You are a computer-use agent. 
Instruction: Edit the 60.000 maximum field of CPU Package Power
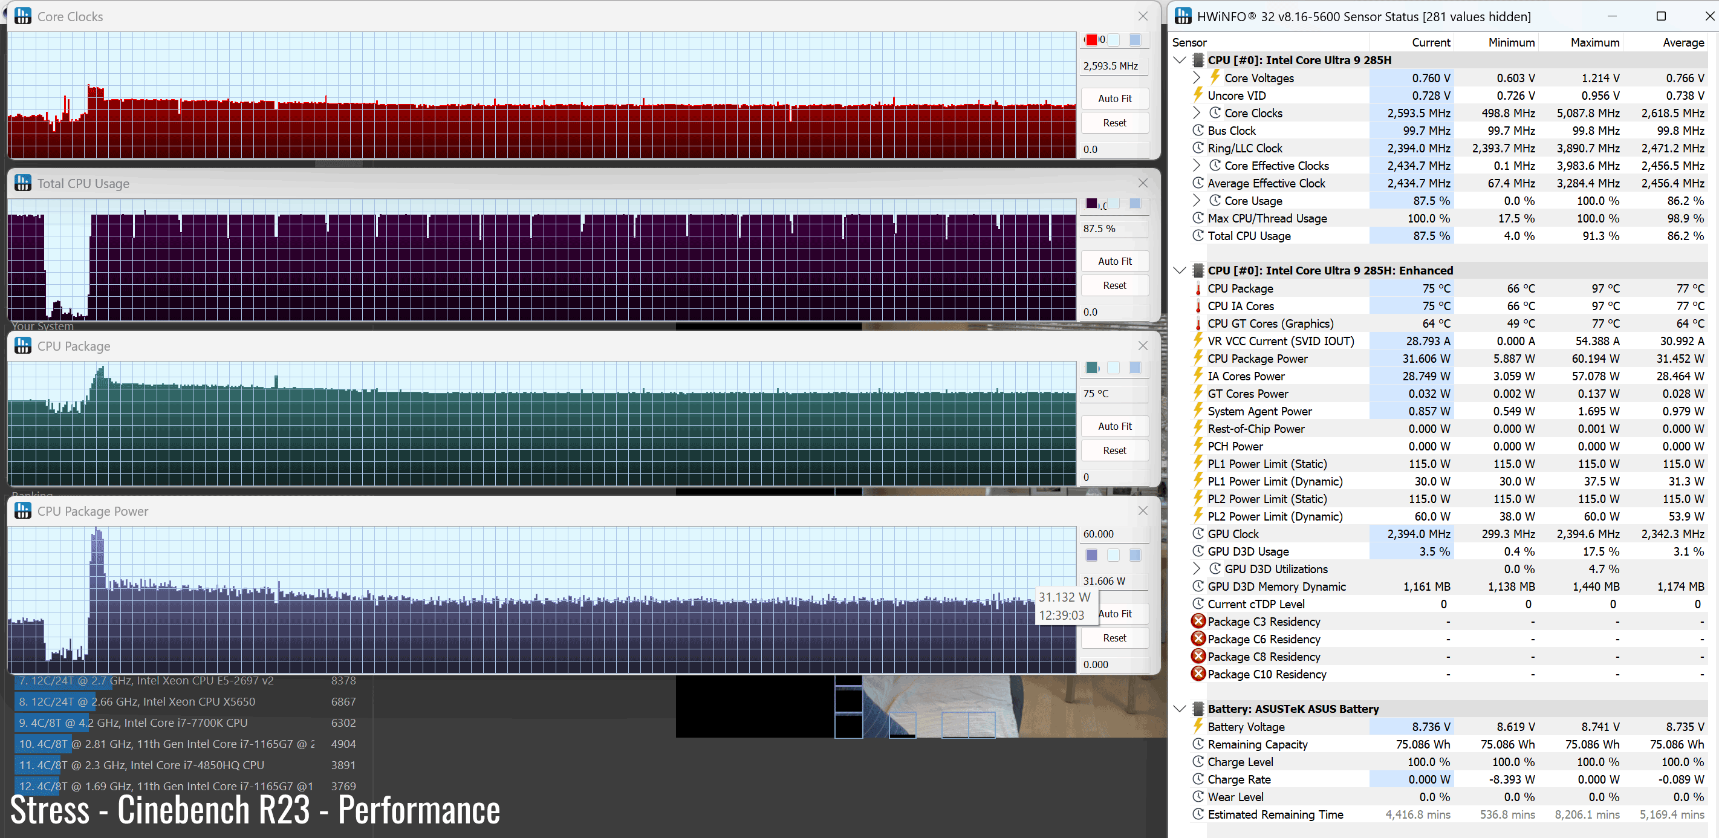click(1114, 534)
